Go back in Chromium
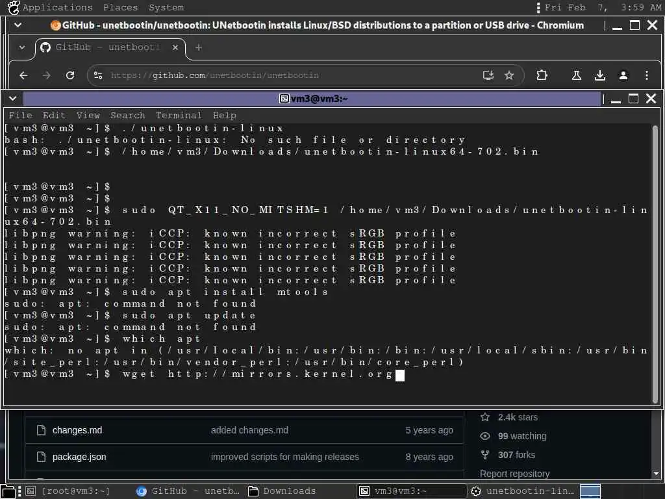 click(x=24, y=75)
